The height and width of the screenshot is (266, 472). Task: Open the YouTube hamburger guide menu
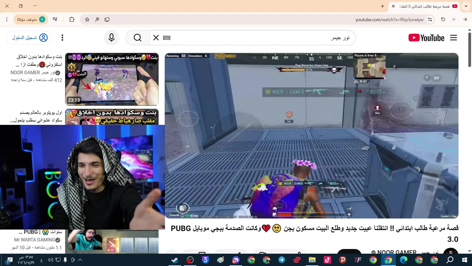454,38
